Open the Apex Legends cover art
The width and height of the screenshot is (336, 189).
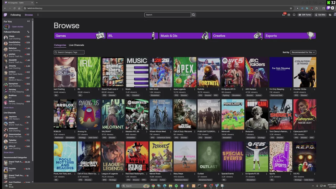(x=185, y=72)
